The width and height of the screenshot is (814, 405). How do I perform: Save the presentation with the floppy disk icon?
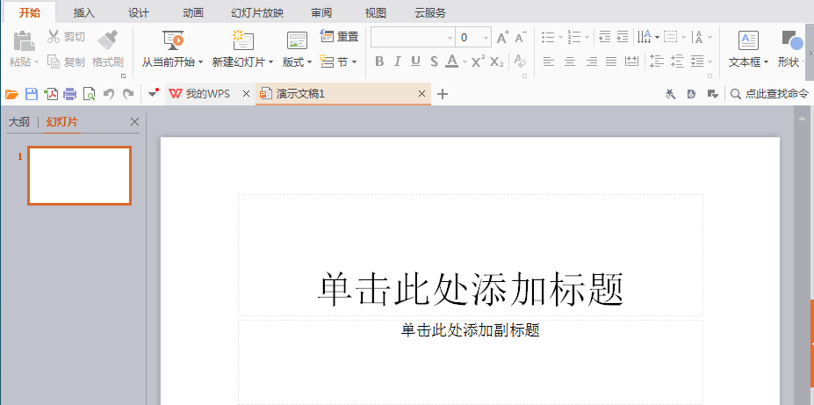[x=31, y=94]
